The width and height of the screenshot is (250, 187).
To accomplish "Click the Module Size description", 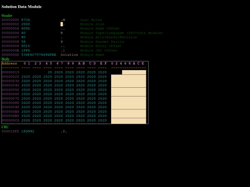I will click(x=92, y=24).
